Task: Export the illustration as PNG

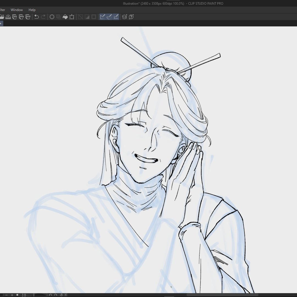Action: coord(21,17)
